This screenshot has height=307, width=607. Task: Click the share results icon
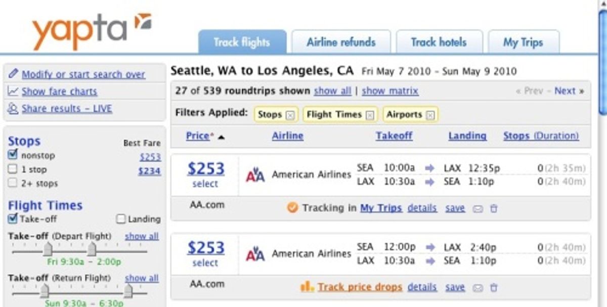[14, 108]
